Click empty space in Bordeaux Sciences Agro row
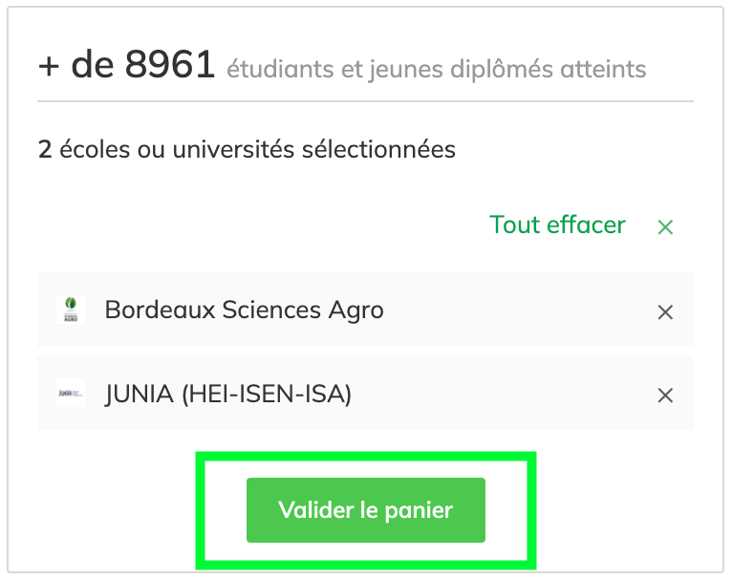The width and height of the screenshot is (732, 579). tap(516, 311)
